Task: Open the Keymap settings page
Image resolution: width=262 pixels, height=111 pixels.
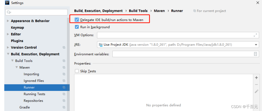Action: [17, 28]
